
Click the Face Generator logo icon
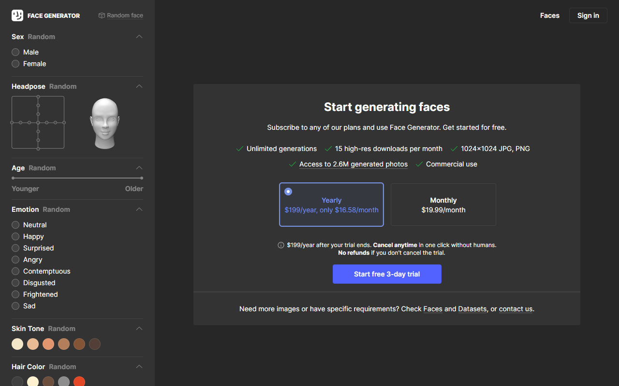pyautogui.click(x=17, y=15)
